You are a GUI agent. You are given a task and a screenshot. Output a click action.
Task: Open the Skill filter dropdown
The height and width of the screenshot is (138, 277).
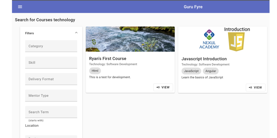point(51,62)
